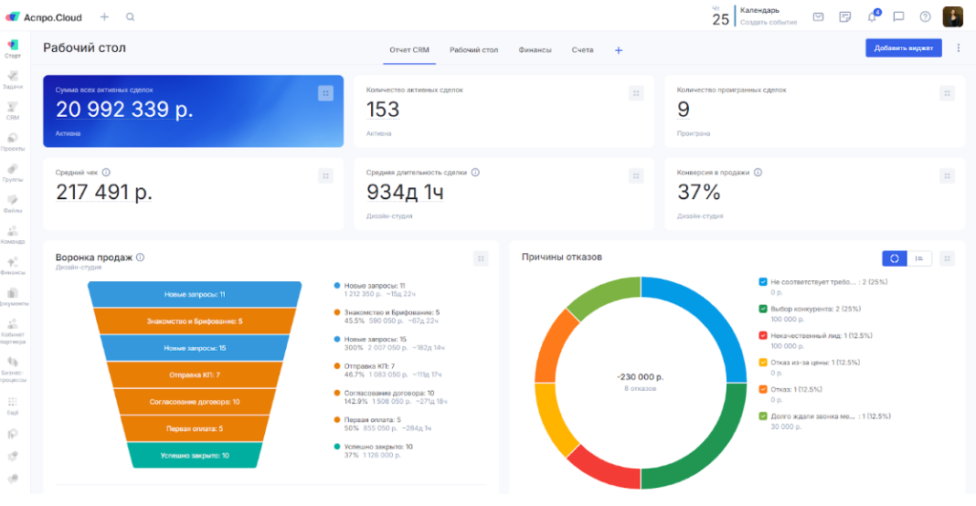Click the Добавить виджет button

point(903,47)
